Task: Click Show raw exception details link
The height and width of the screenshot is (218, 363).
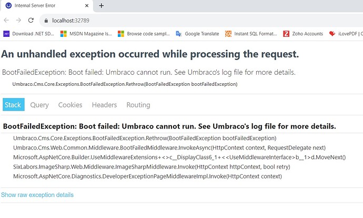Action: (x=37, y=195)
